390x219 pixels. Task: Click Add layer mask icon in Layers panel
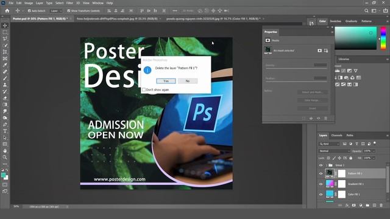coord(353,206)
